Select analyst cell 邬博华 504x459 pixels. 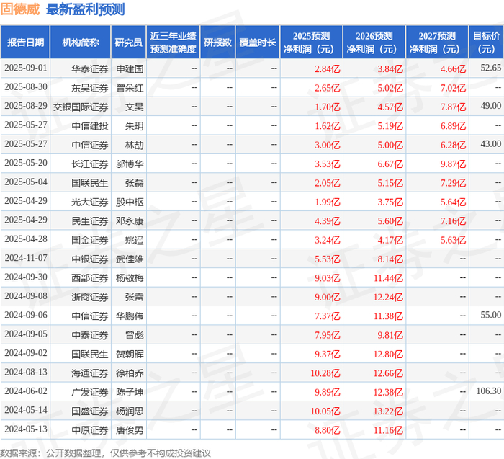[x=130, y=164]
